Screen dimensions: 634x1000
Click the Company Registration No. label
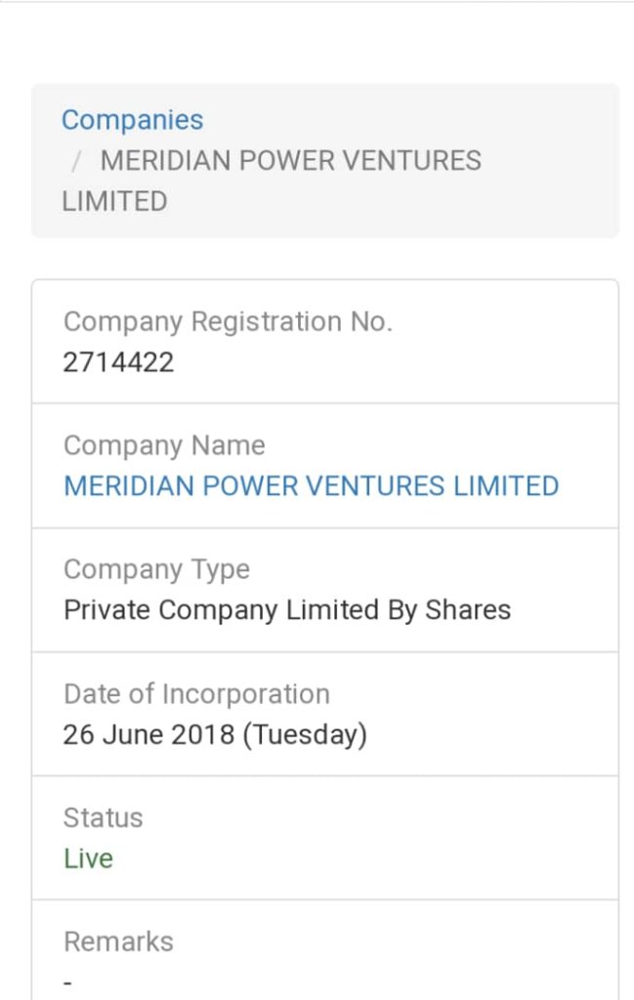pos(228,322)
